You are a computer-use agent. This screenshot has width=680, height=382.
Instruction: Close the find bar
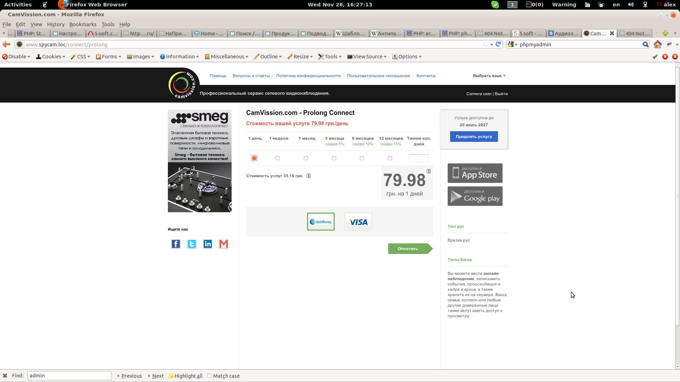click(x=5, y=376)
